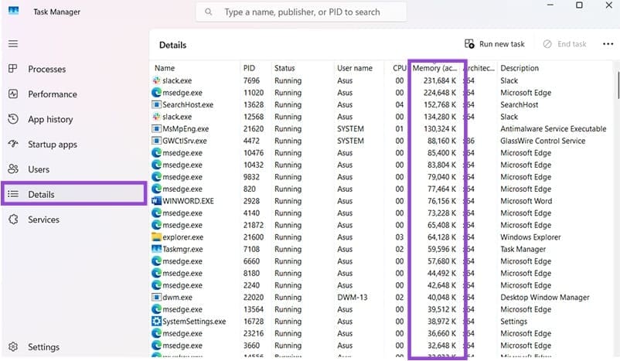
Task: Click the Run new task button
Action: 494,44
